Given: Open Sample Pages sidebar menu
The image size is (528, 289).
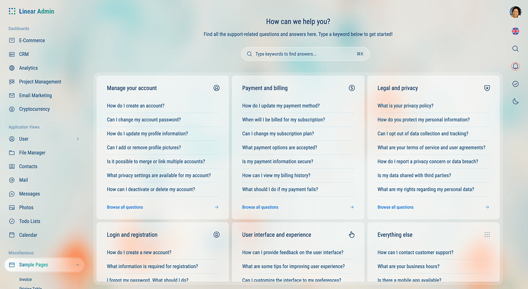Looking at the screenshot, I should tap(45, 265).
